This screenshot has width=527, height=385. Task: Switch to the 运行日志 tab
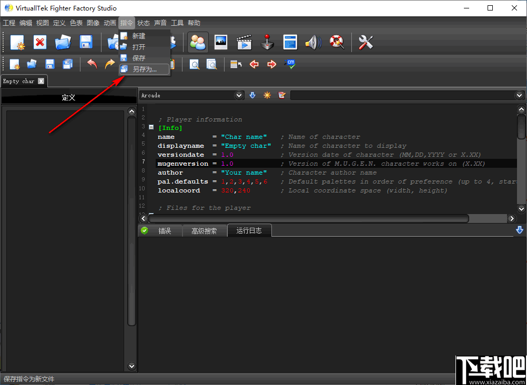click(x=249, y=231)
